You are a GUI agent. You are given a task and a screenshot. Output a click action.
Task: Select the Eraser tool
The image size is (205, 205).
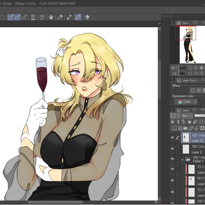coord(87,17)
